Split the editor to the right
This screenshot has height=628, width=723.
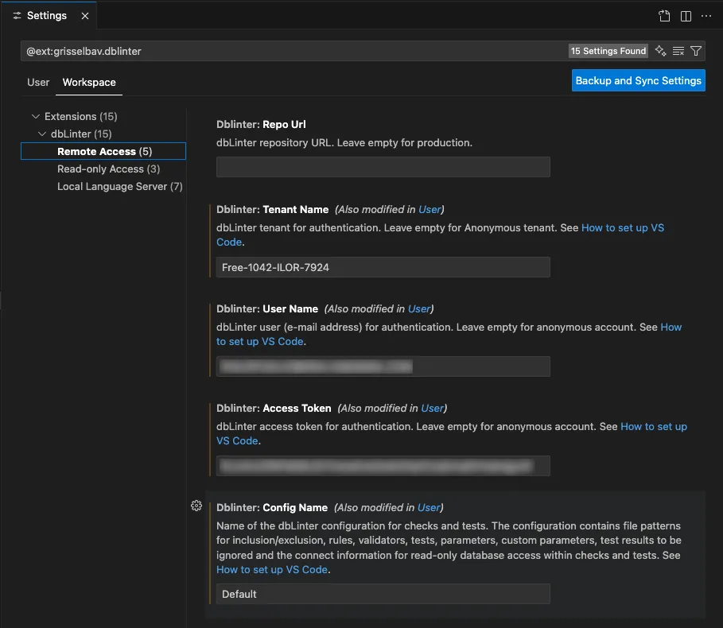[686, 16]
